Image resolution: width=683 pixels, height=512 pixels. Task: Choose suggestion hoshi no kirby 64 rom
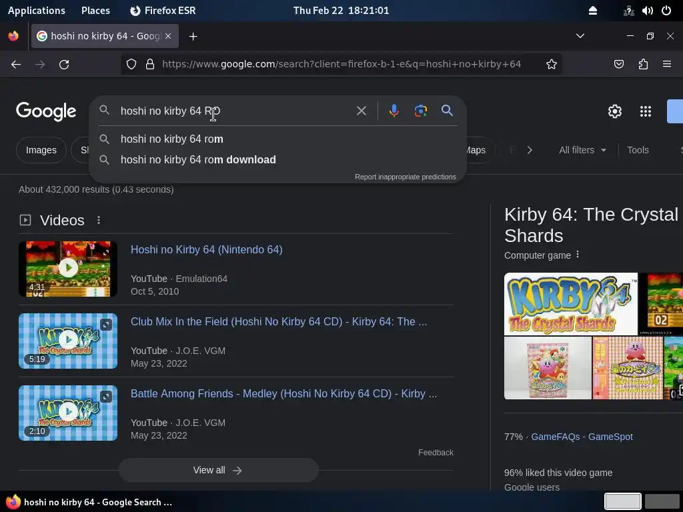click(x=277, y=139)
